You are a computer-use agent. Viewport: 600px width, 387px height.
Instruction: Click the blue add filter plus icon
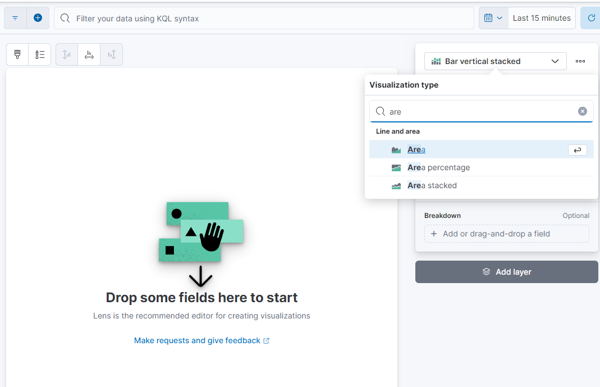38,17
